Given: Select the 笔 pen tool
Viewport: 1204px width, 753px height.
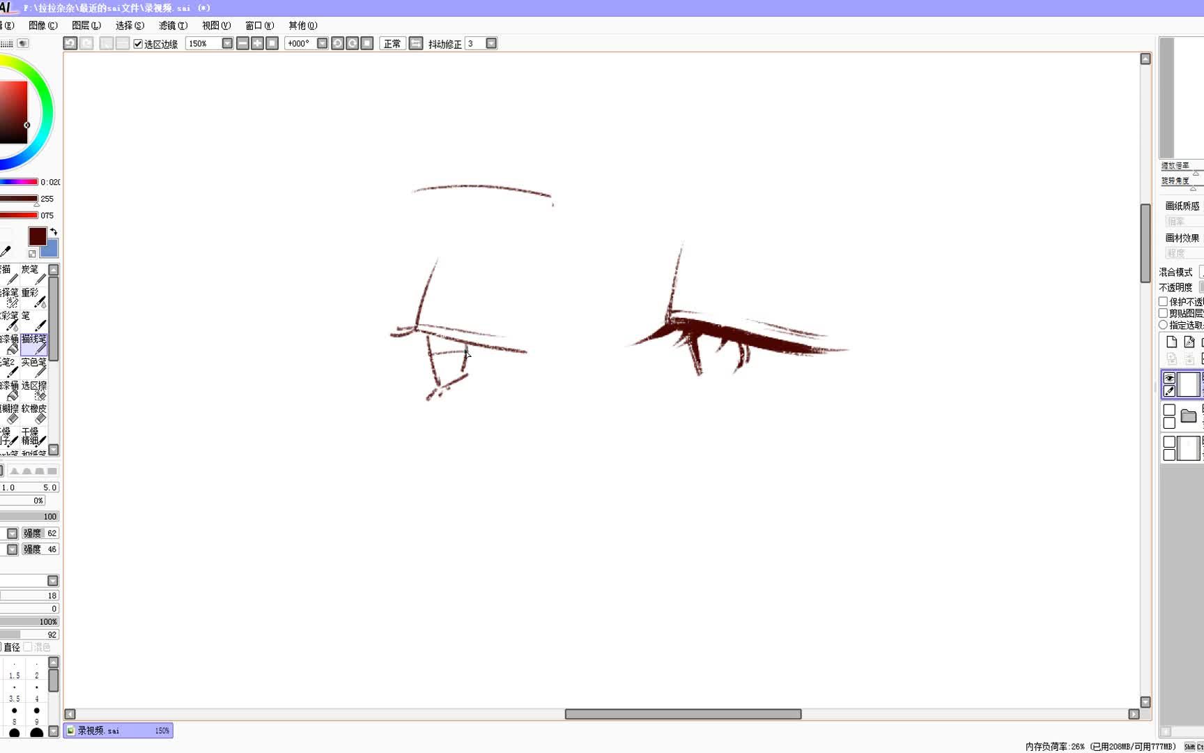Looking at the screenshot, I should coord(34,321).
